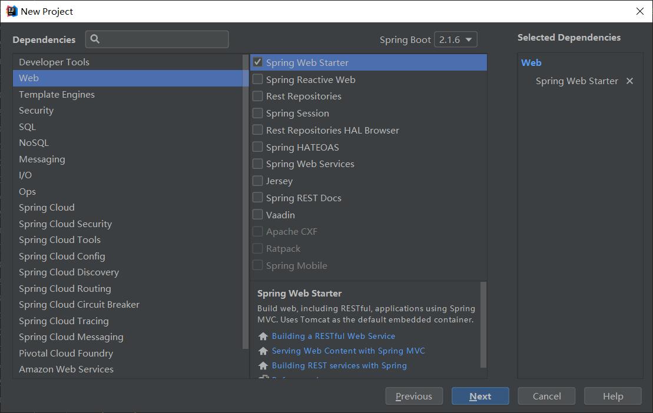Screen dimensions: 653x413
Task: Uncheck the Spring Web Starter checkbox
Action: (x=258, y=62)
